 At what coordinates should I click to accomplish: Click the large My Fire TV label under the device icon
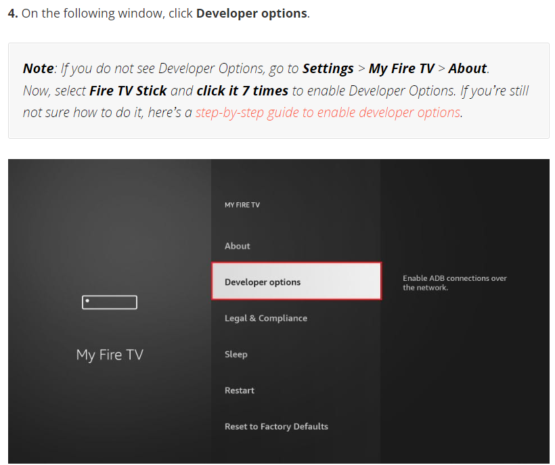pos(110,355)
